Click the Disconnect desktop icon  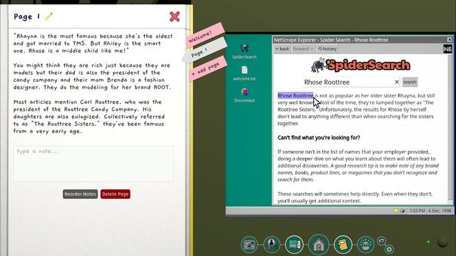[244, 95]
